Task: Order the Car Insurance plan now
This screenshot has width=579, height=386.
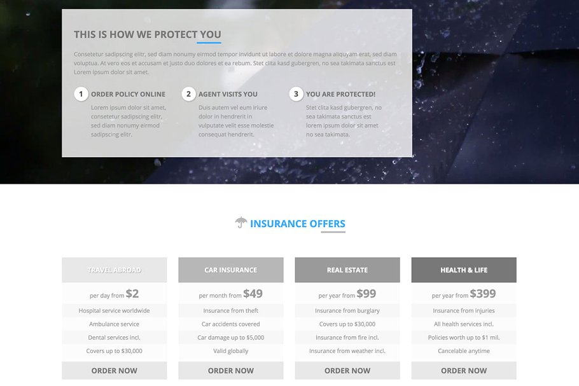Action: point(230,371)
